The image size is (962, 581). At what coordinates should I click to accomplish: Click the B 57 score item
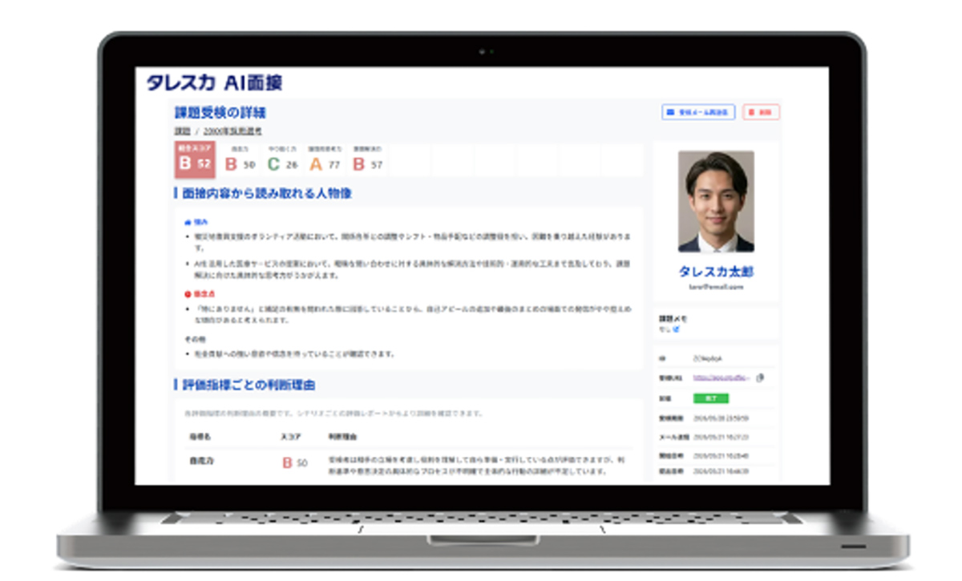(368, 160)
